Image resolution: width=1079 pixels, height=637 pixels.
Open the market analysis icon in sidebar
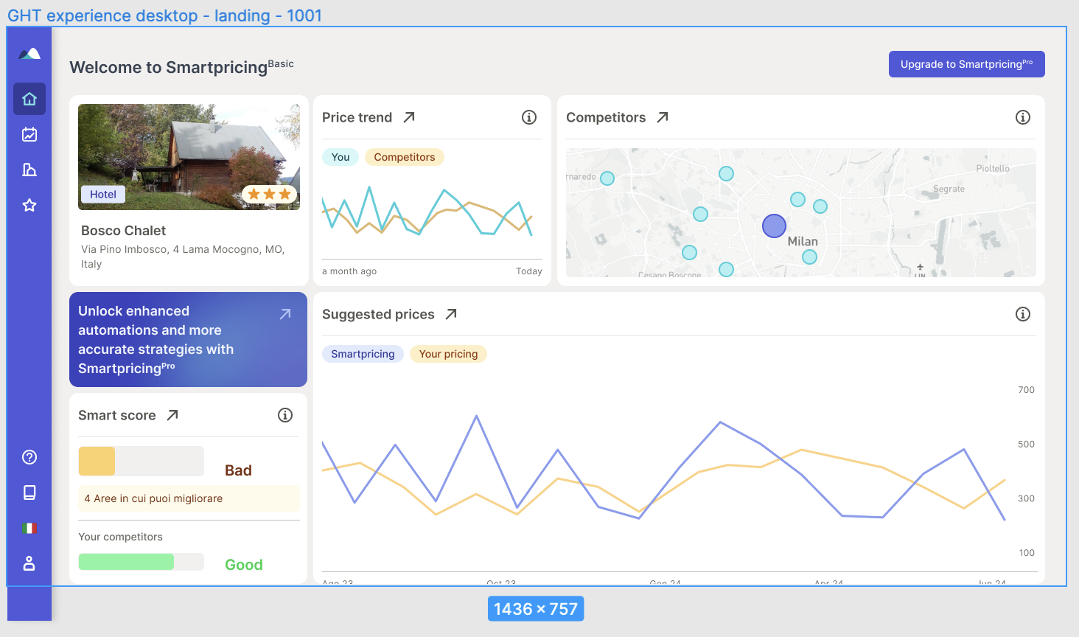coord(29,170)
